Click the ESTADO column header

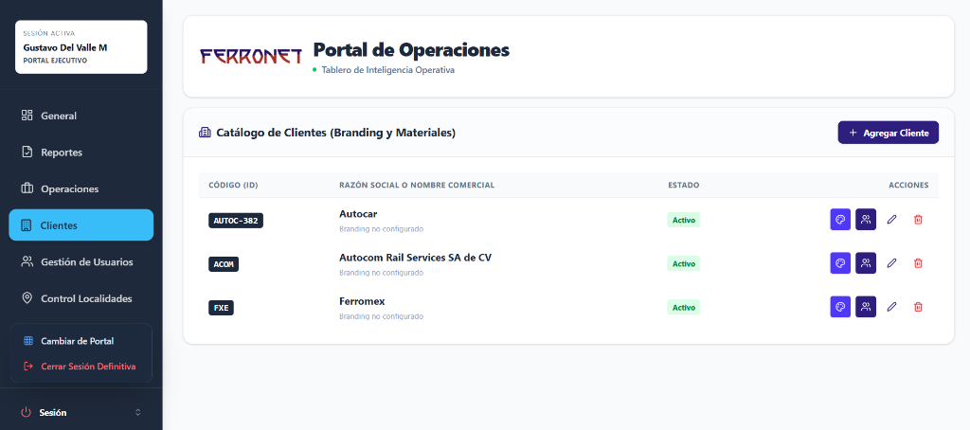[x=684, y=185]
